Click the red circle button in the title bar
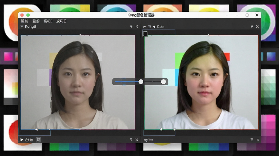This screenshot has height=156, width=279. (x=22, y=15)
